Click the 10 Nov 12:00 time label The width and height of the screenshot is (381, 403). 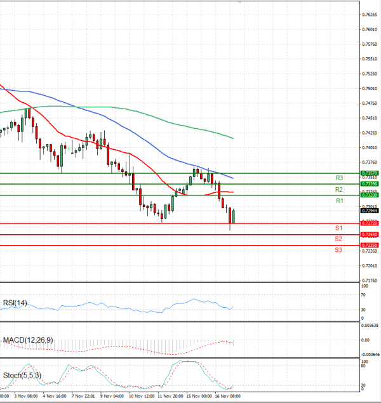(x=142, y=396)
